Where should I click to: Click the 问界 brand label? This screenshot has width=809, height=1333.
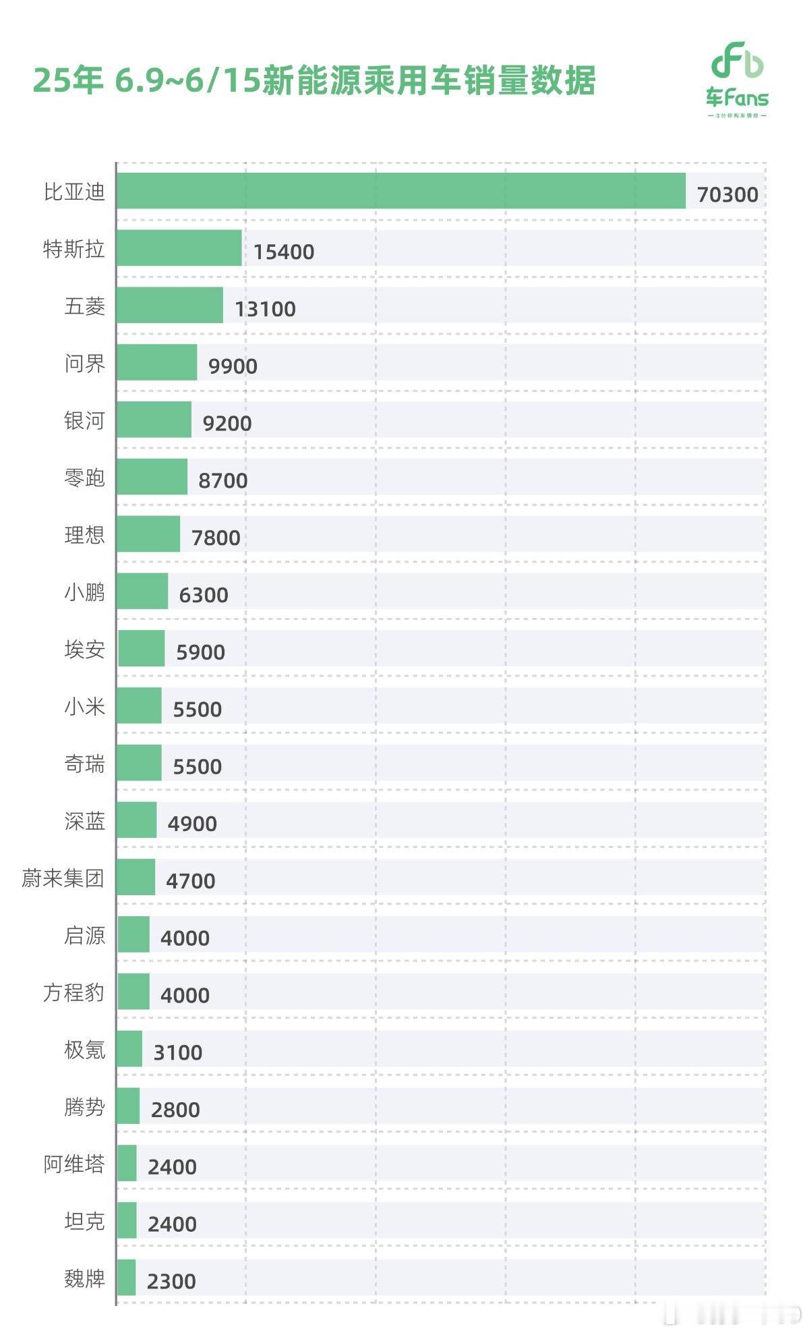pos(85,364)
